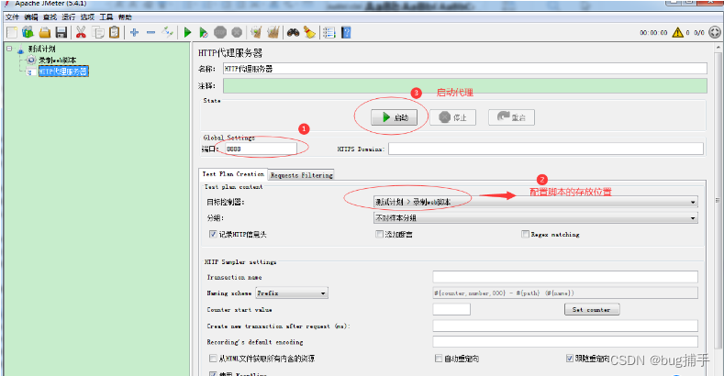Image resolution: width=724 pixels, height=376 pixels.
Task: Select the Test Plan Creation tab
Action: tap(233, 174)
